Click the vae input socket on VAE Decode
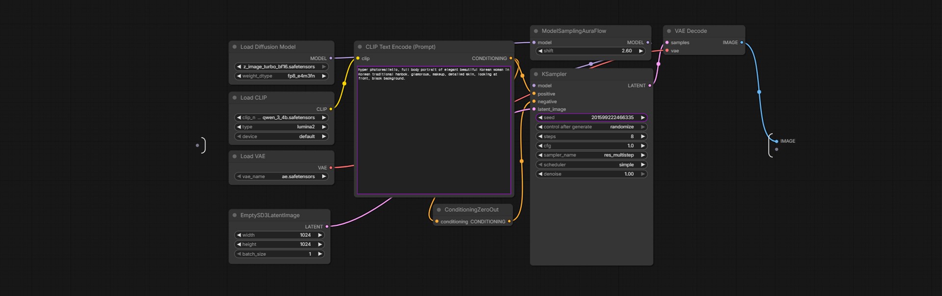The height and width of the screenshot is (296, 942). tap(667, 51)
